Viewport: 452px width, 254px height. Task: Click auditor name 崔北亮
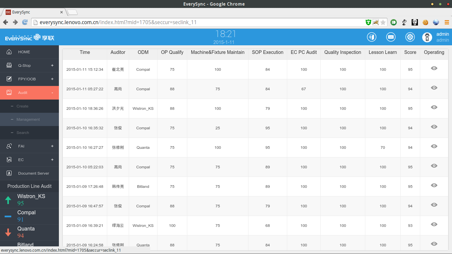click(x=118, y=69)
